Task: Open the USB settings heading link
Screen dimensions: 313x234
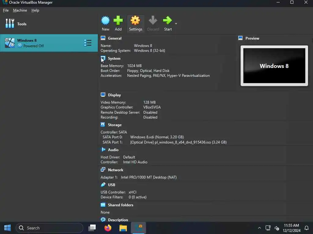Action: [111, 185]
